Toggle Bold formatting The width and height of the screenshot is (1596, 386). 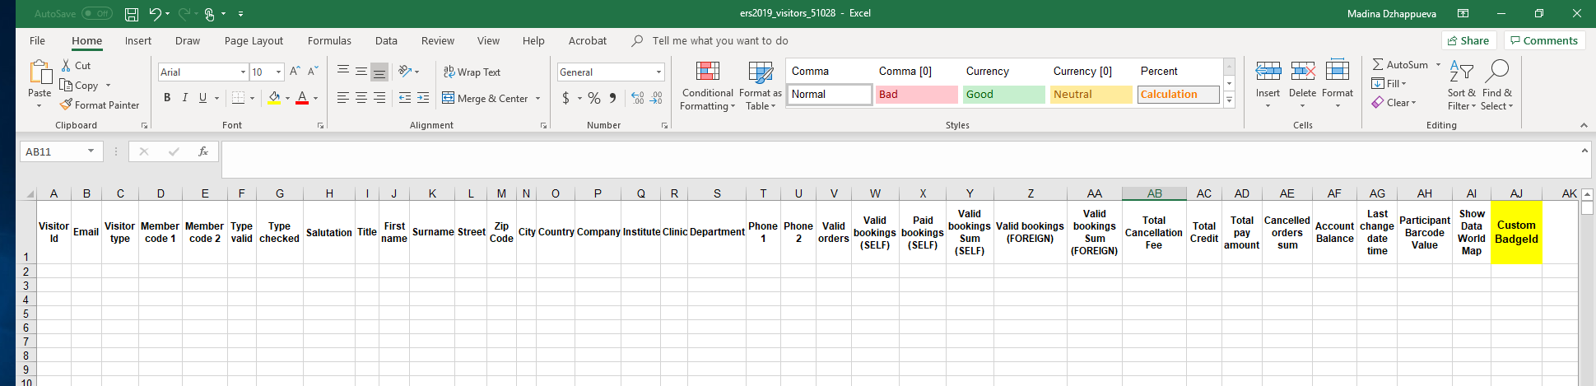167,98
